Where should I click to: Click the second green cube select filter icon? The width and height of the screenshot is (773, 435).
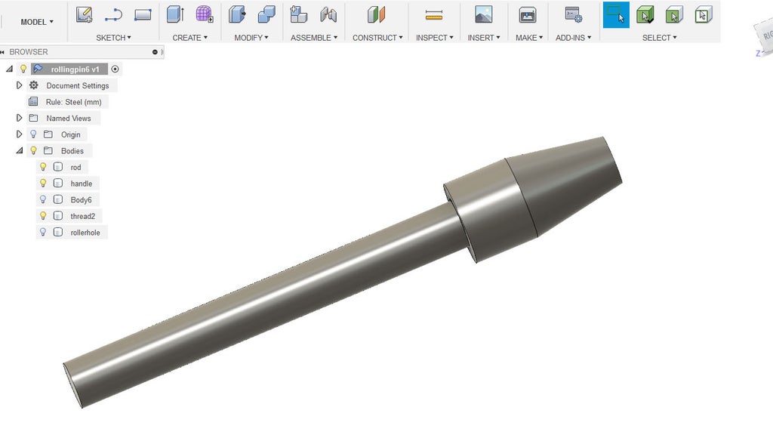coord(674,15)
